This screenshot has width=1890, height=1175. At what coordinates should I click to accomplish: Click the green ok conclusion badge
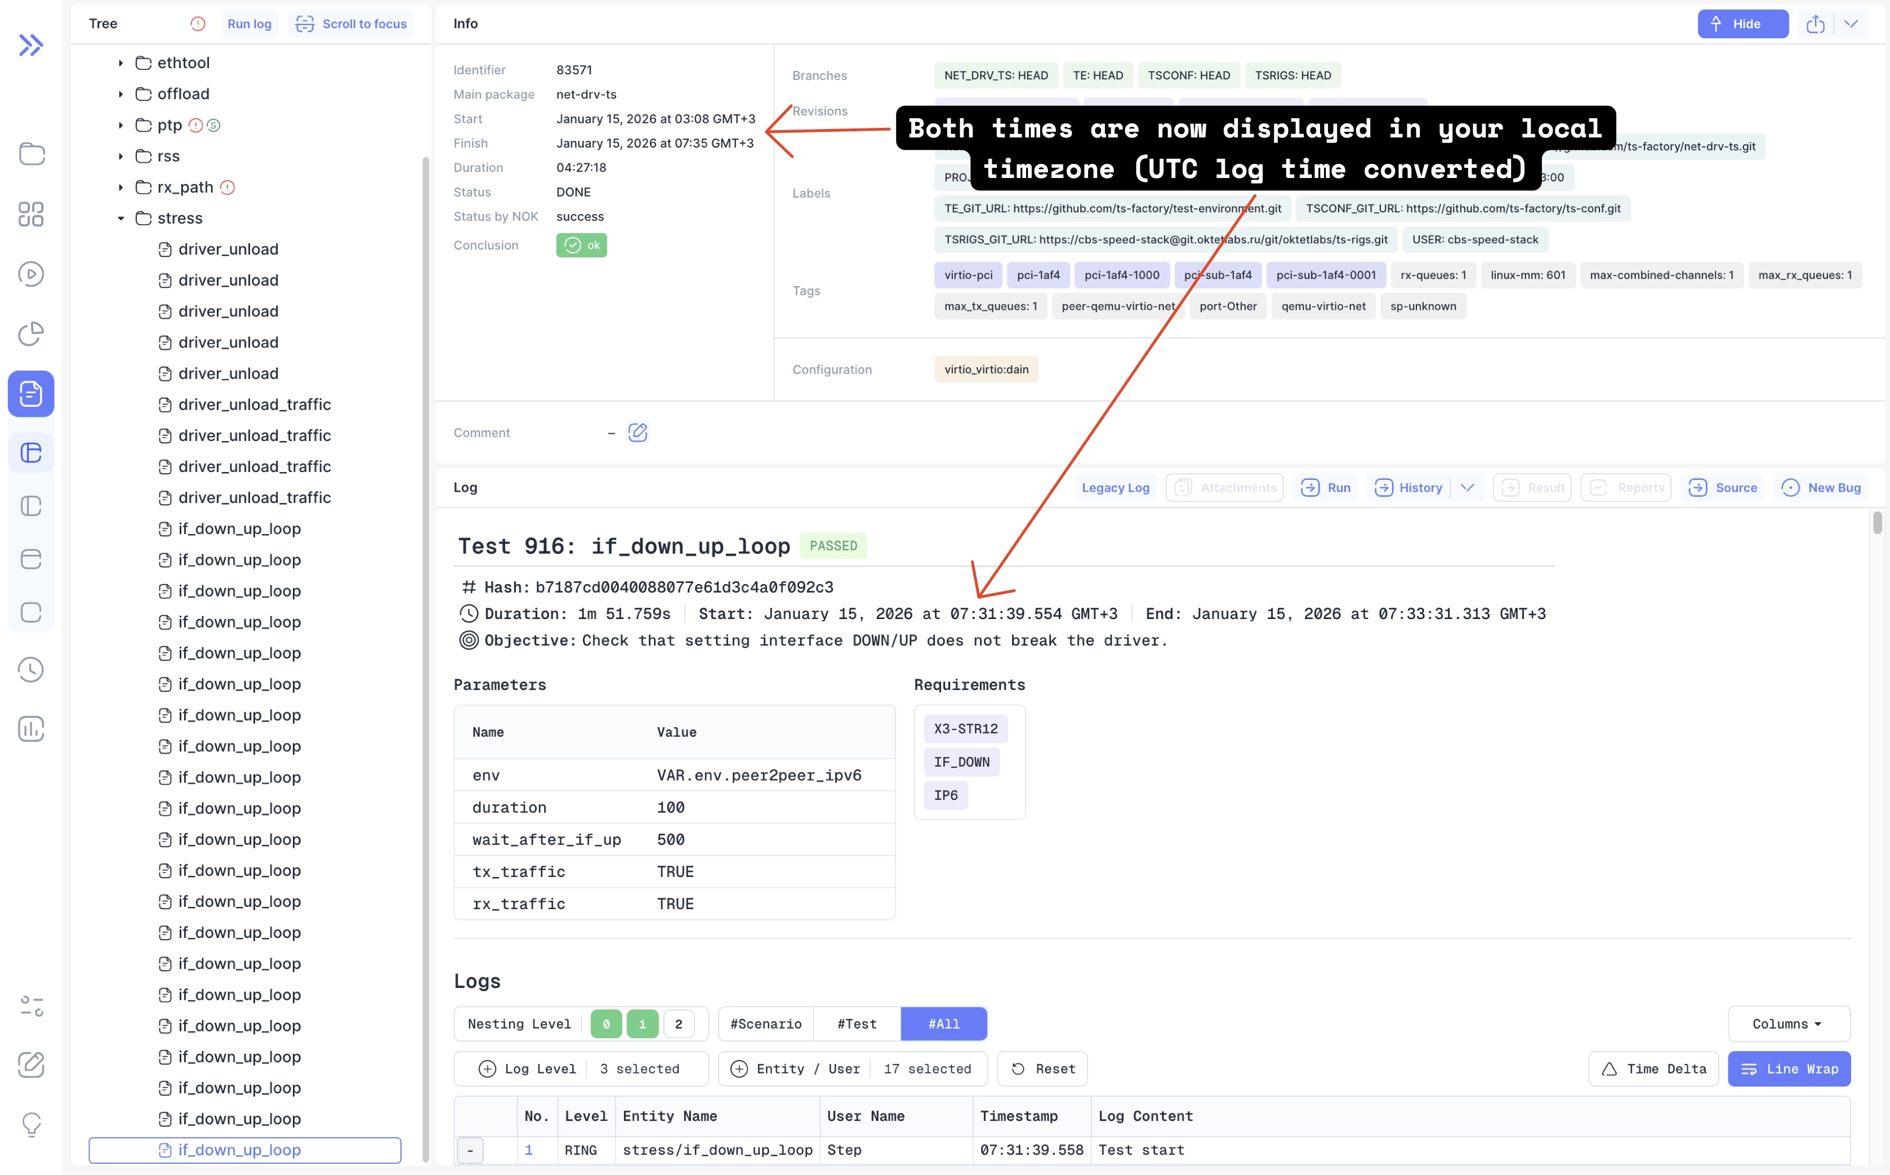click(x=581, y=246)
